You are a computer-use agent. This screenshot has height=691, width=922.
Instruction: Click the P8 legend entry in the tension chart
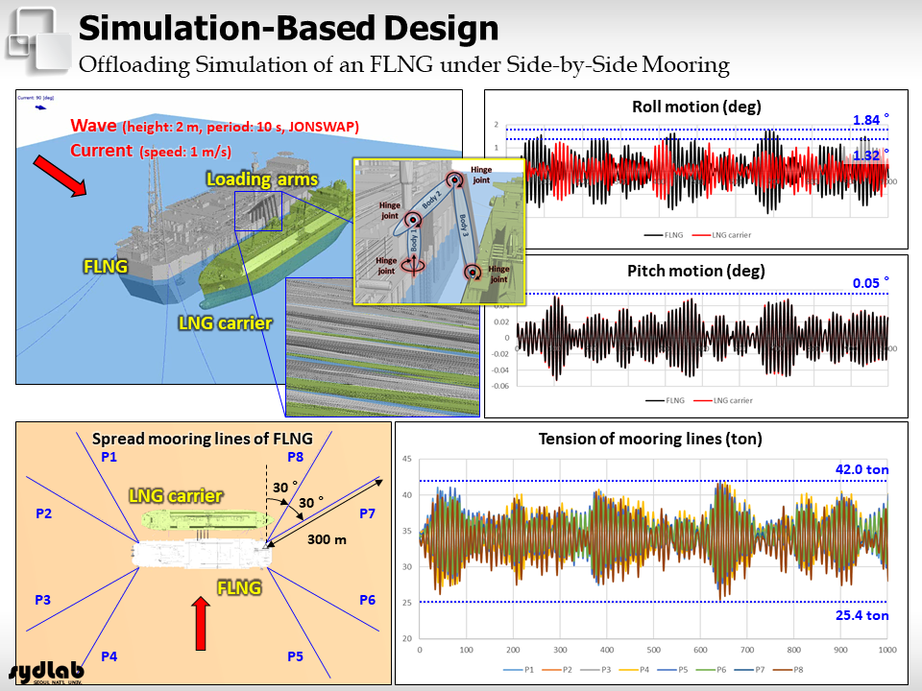point(789,670)
